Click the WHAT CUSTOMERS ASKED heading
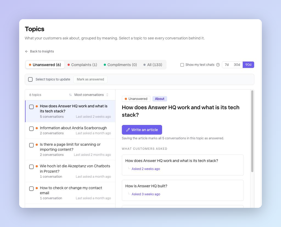The image size is (281, 227). click(144, 149)
